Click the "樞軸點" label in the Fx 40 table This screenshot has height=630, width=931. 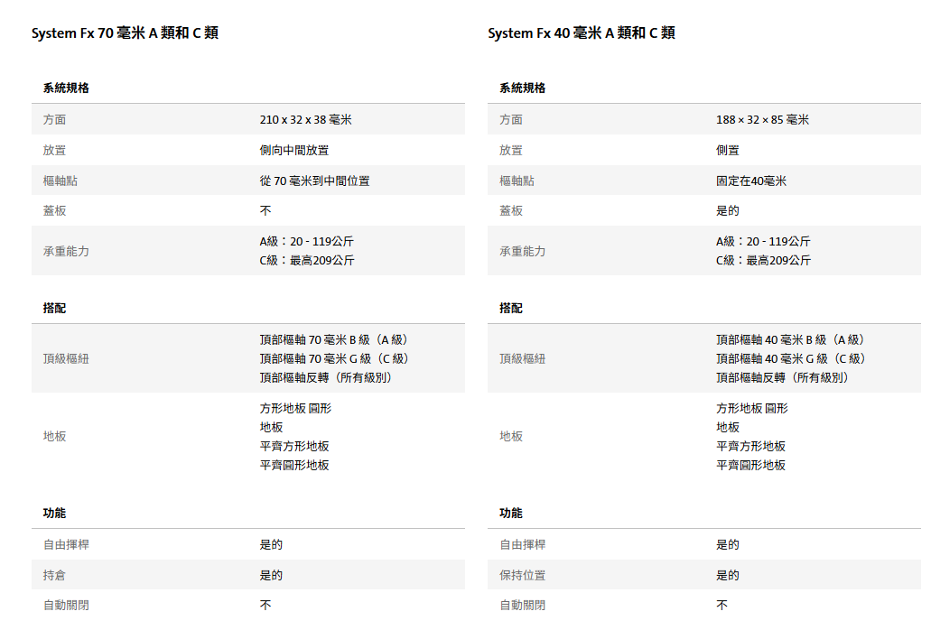517,181
